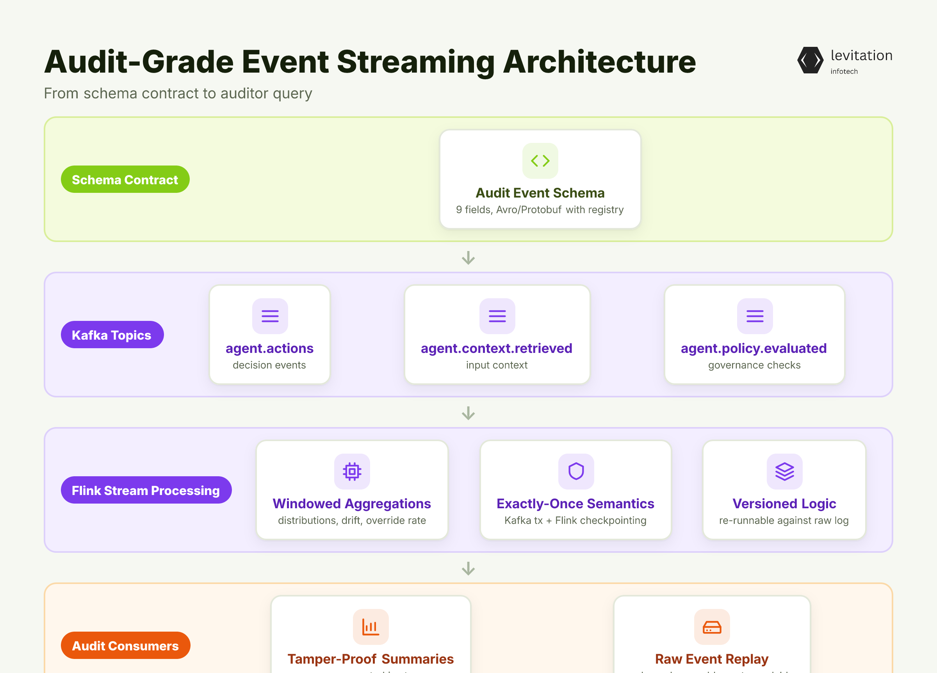937x673 pixels.
Task: Click the chip icon above Windowed Aggregations
Action: (x=352, y=472)
